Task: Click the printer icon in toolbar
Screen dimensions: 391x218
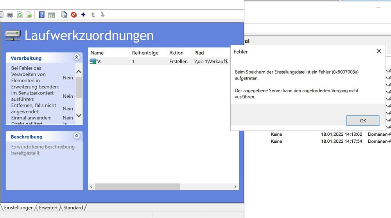Action: pos(10,15)
